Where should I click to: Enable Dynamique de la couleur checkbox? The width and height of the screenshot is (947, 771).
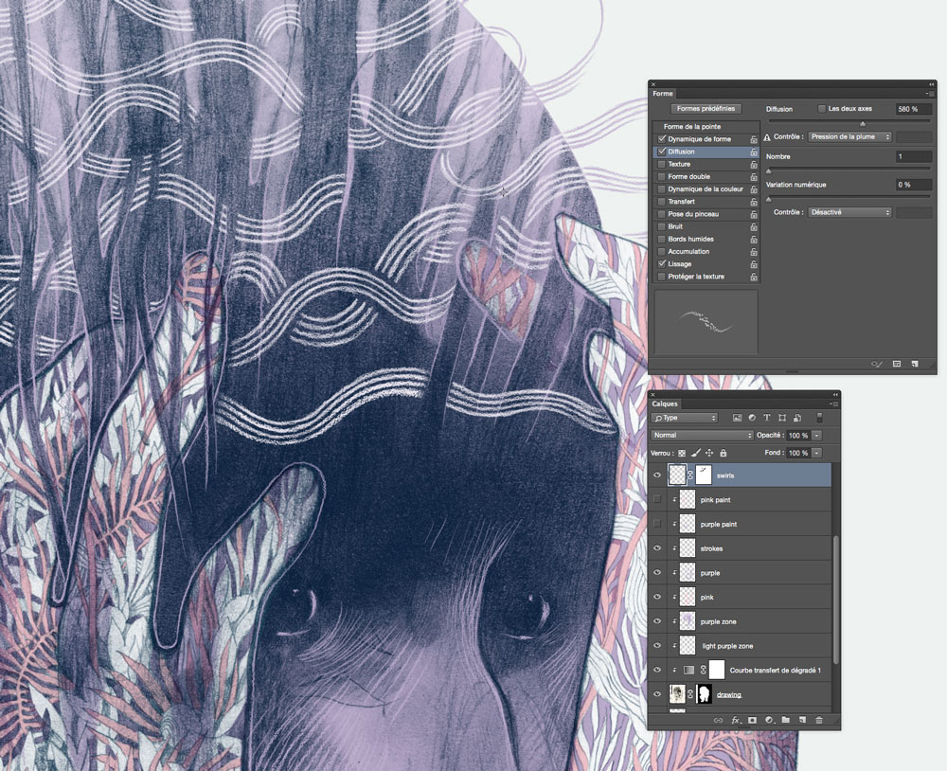coord(662,189)
